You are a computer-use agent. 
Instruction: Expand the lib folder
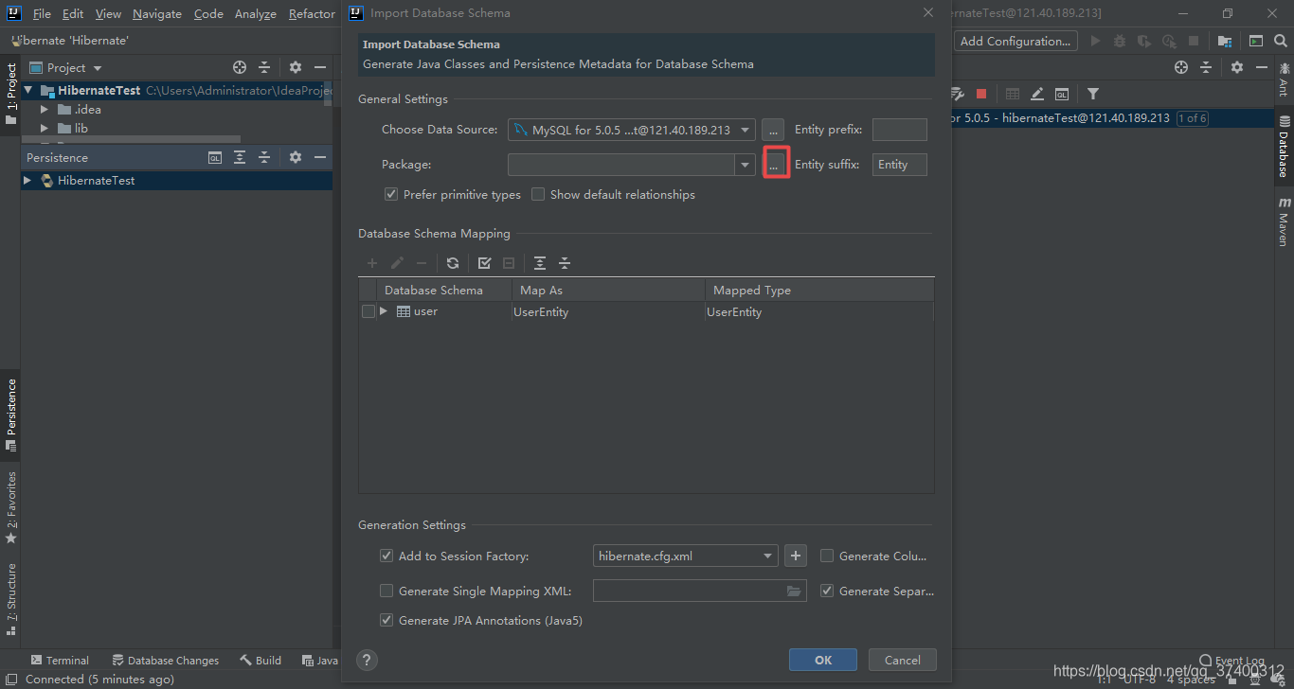pyautogui.click(x=44, y=128)
